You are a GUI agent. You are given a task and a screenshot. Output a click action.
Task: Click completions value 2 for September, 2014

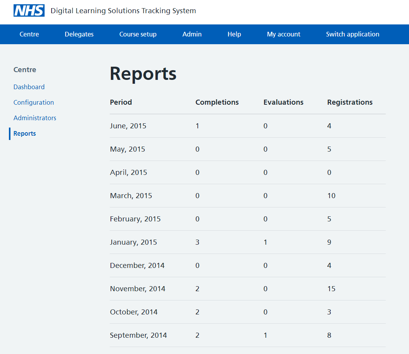click(197, 335)
